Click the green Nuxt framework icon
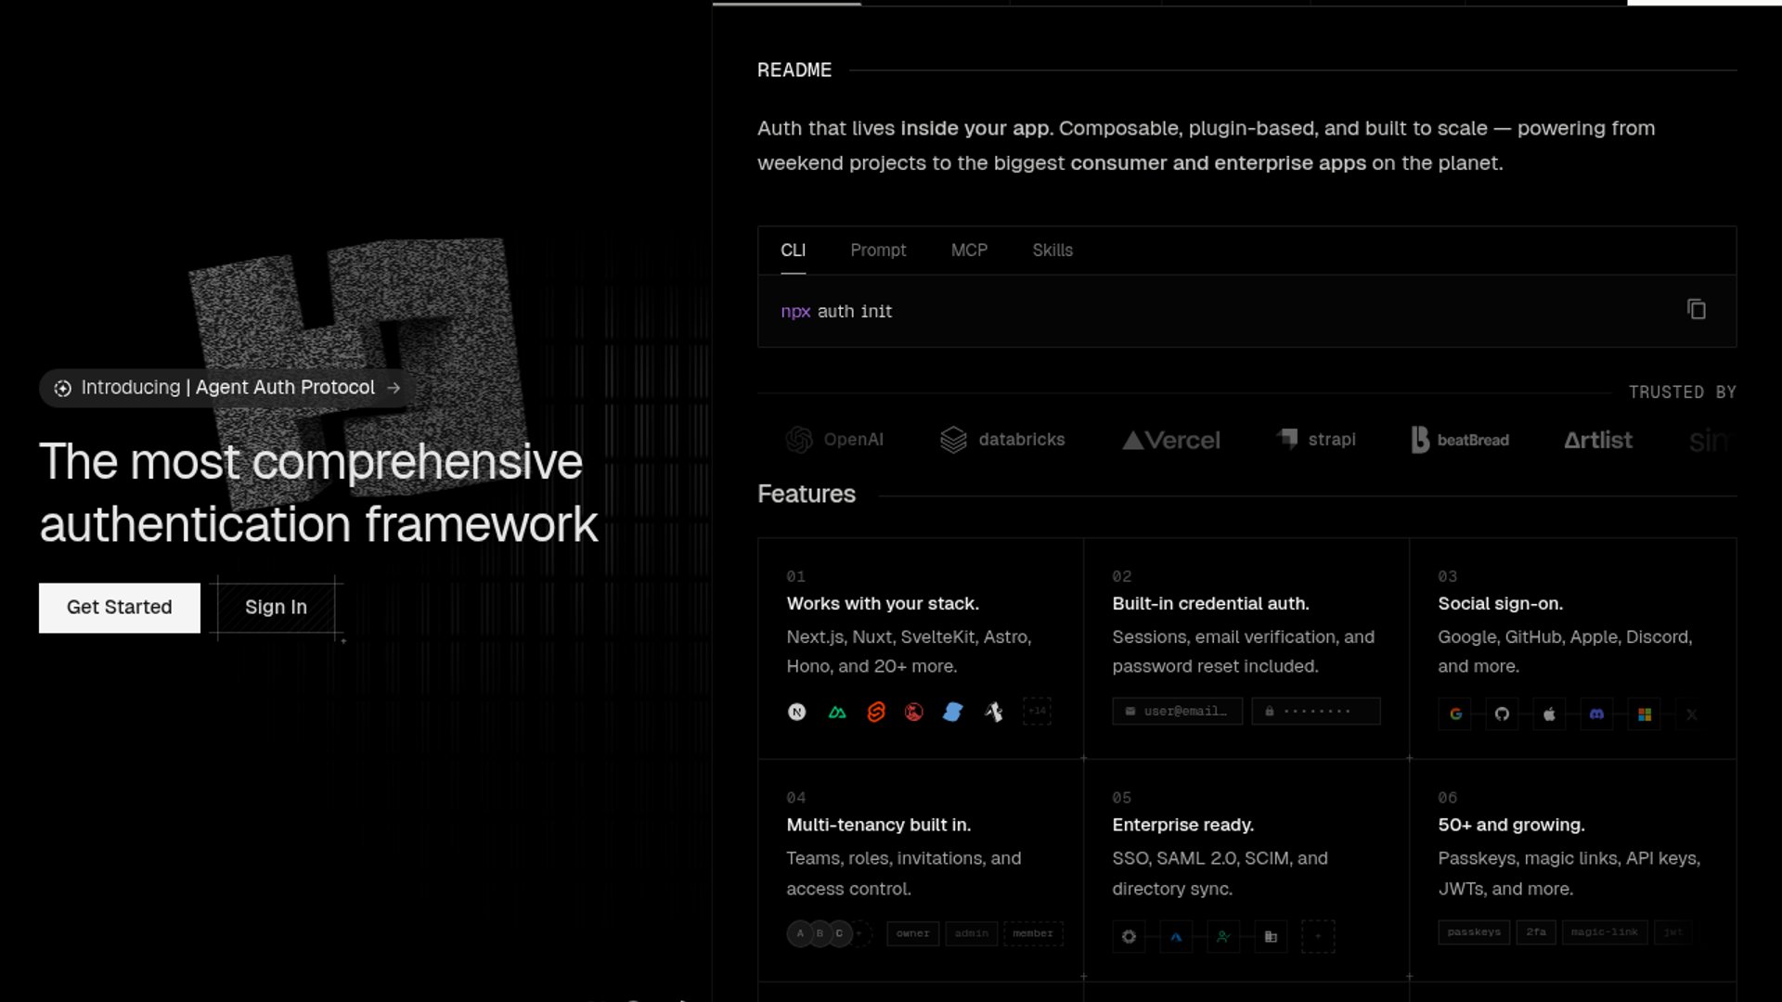 tap(837, 713)
